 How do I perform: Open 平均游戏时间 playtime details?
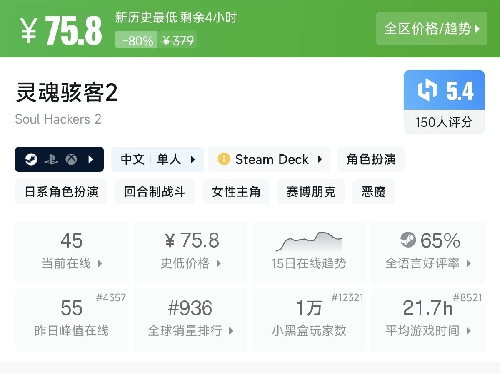tap(428, 320)
